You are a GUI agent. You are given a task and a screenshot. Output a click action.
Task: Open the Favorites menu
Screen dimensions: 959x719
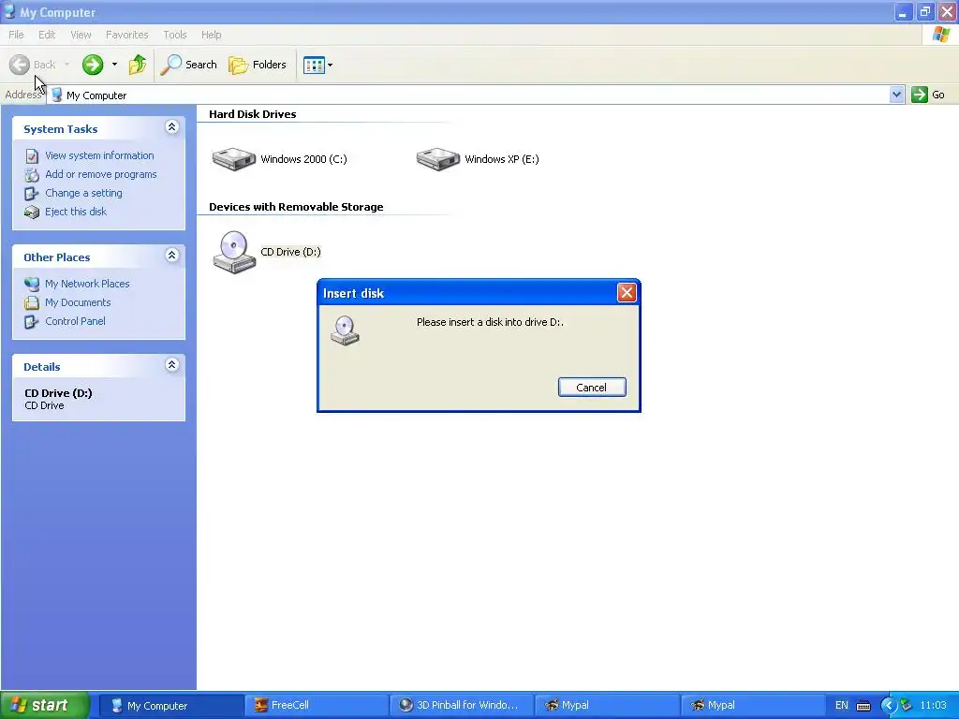(127, 35)
